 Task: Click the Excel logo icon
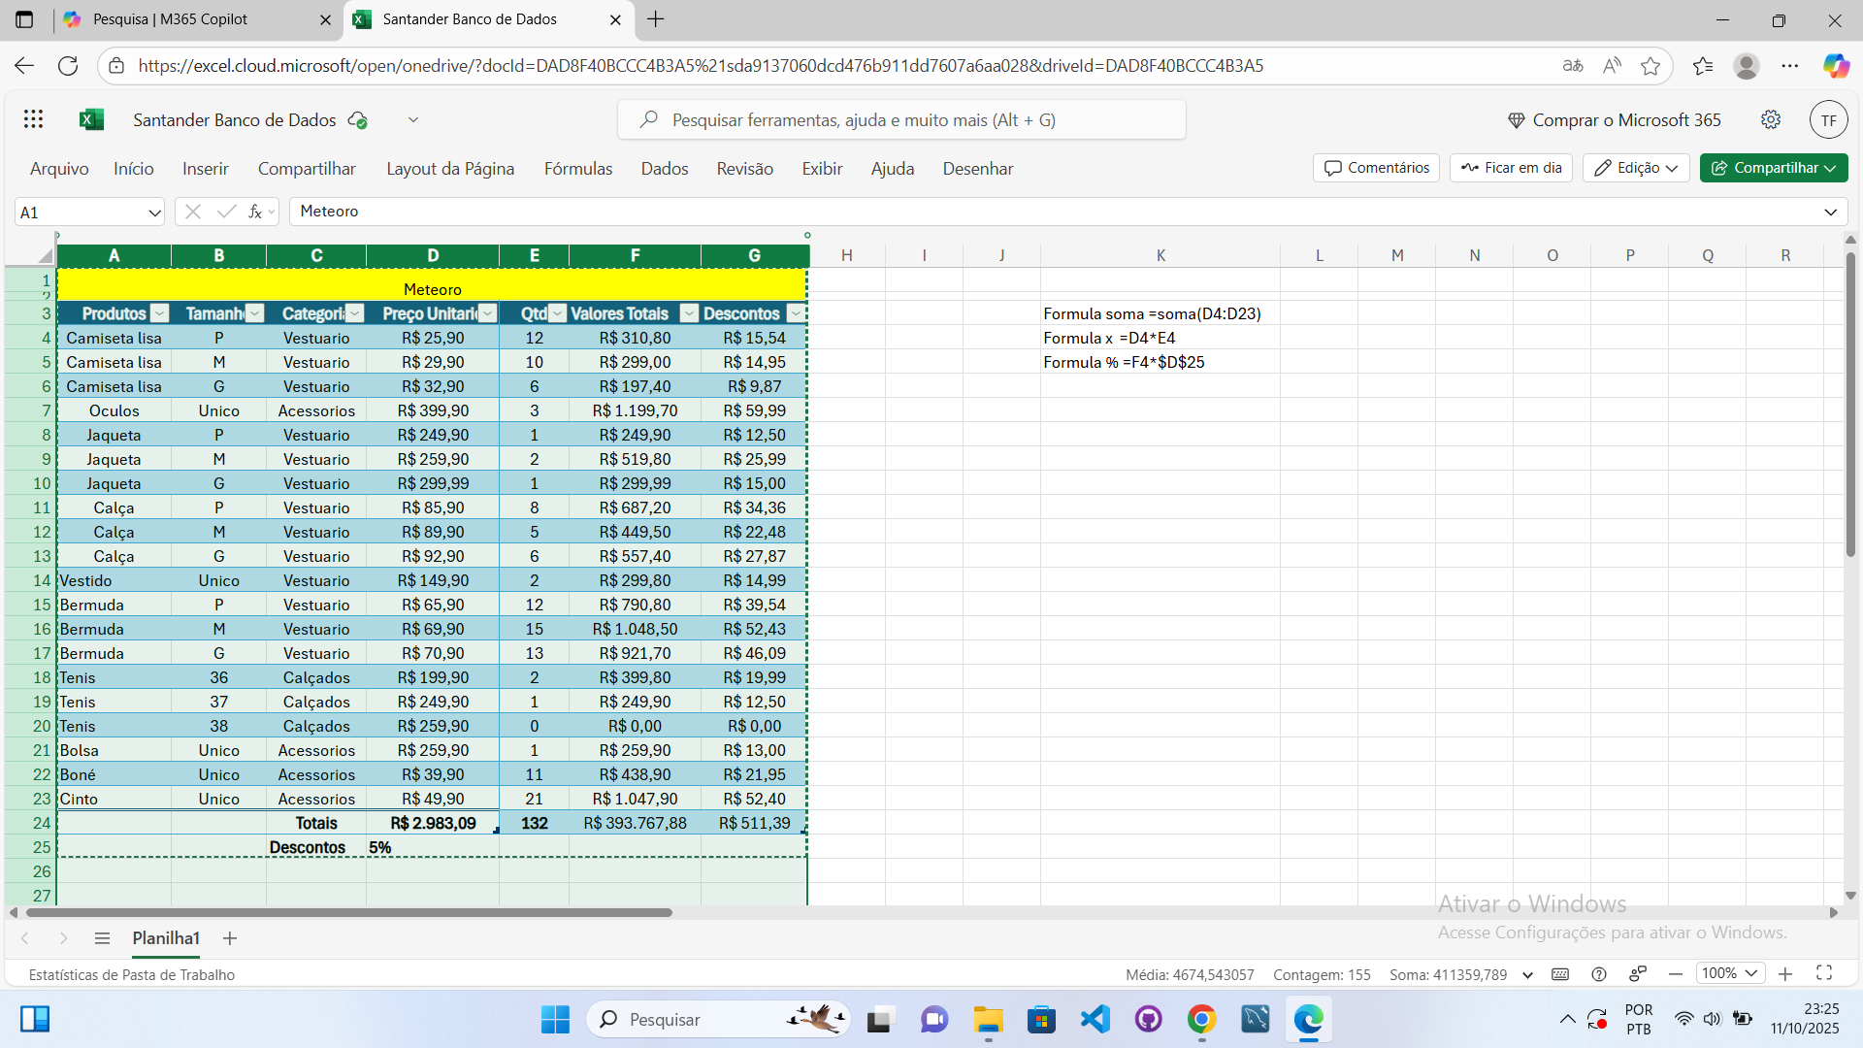coord(91,119)
